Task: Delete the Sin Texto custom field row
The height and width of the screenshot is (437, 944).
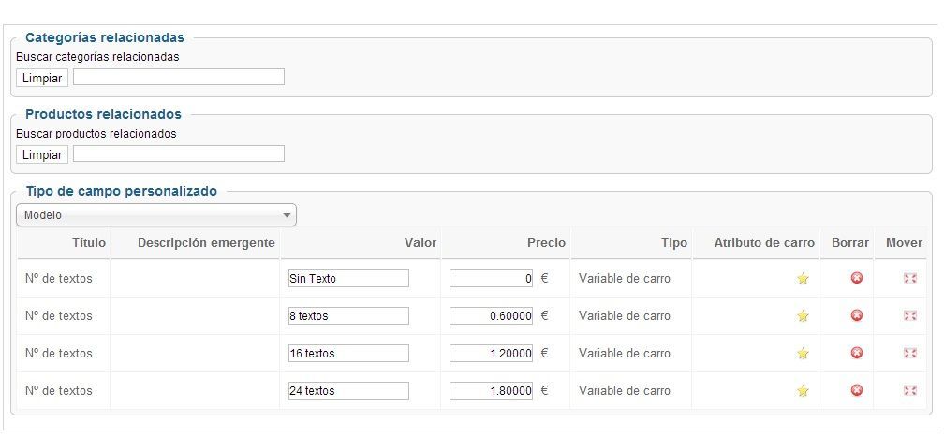Action: pos(856,278)
